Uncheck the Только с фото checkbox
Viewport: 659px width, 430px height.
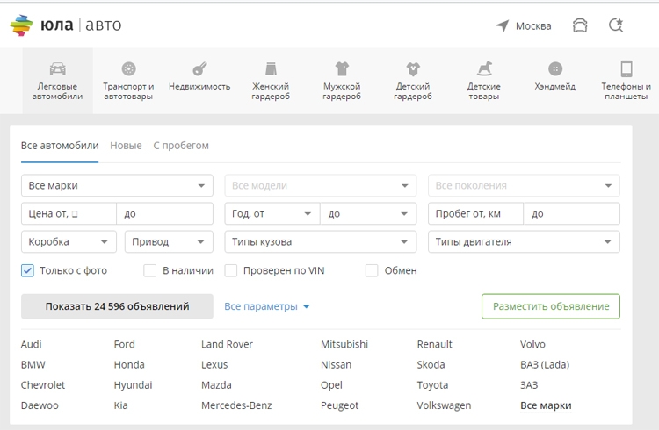click(27, 270)
